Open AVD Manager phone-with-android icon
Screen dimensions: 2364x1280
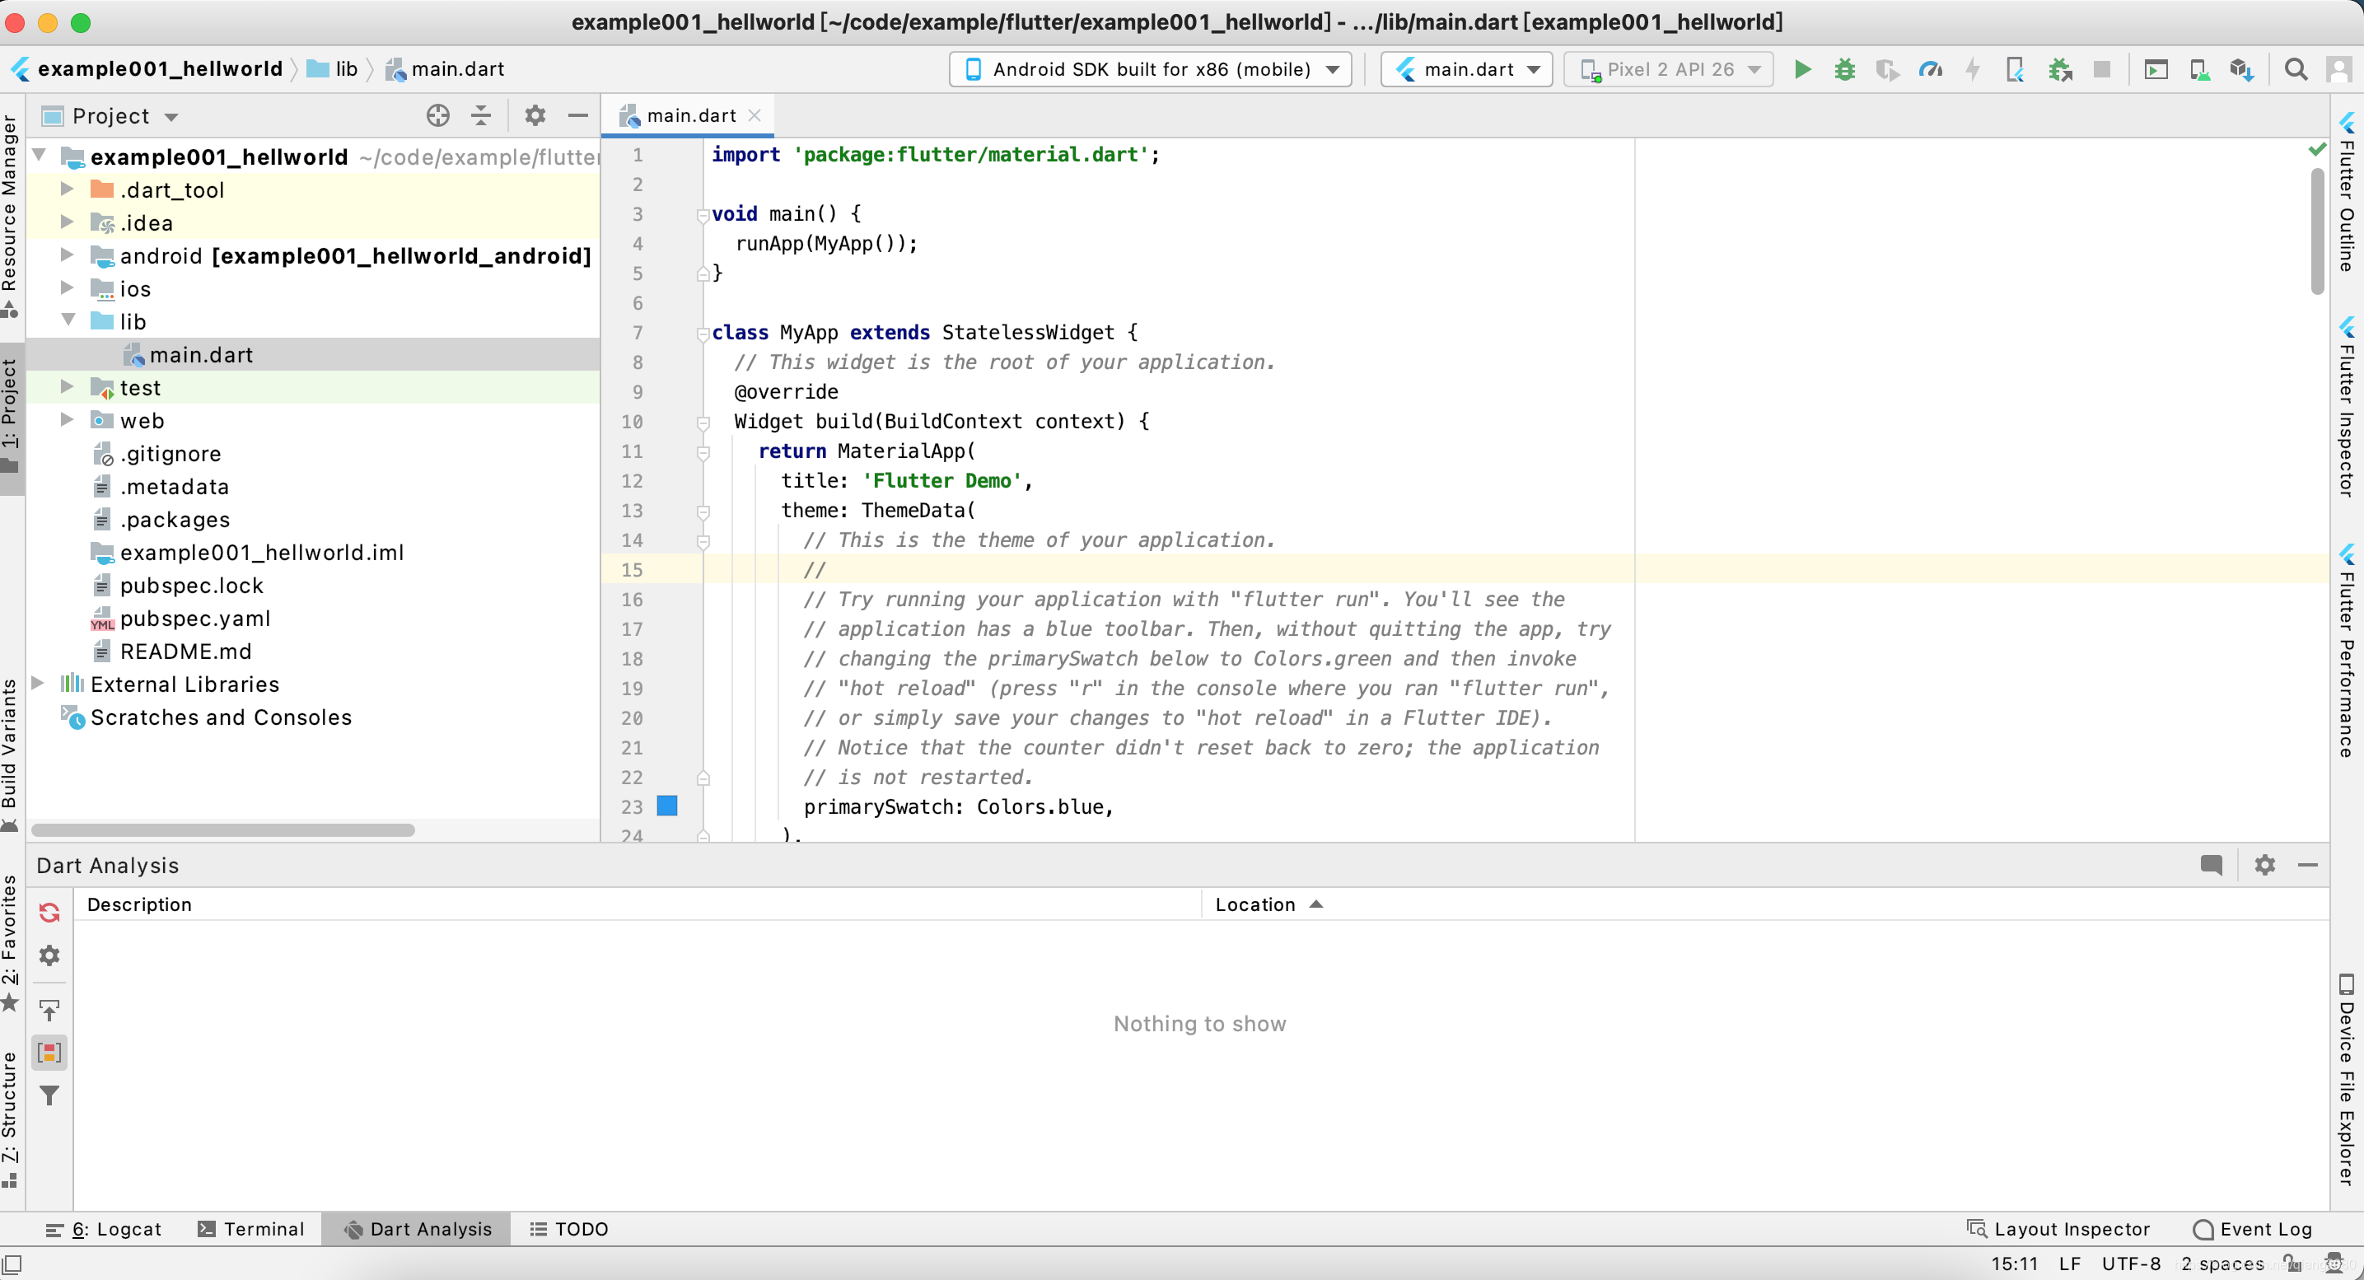2198,70
